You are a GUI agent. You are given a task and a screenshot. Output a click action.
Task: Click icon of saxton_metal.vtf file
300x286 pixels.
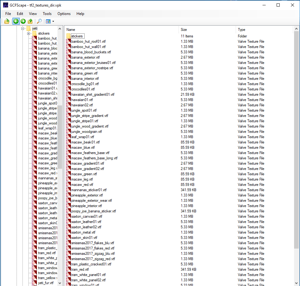click(68, 232)
